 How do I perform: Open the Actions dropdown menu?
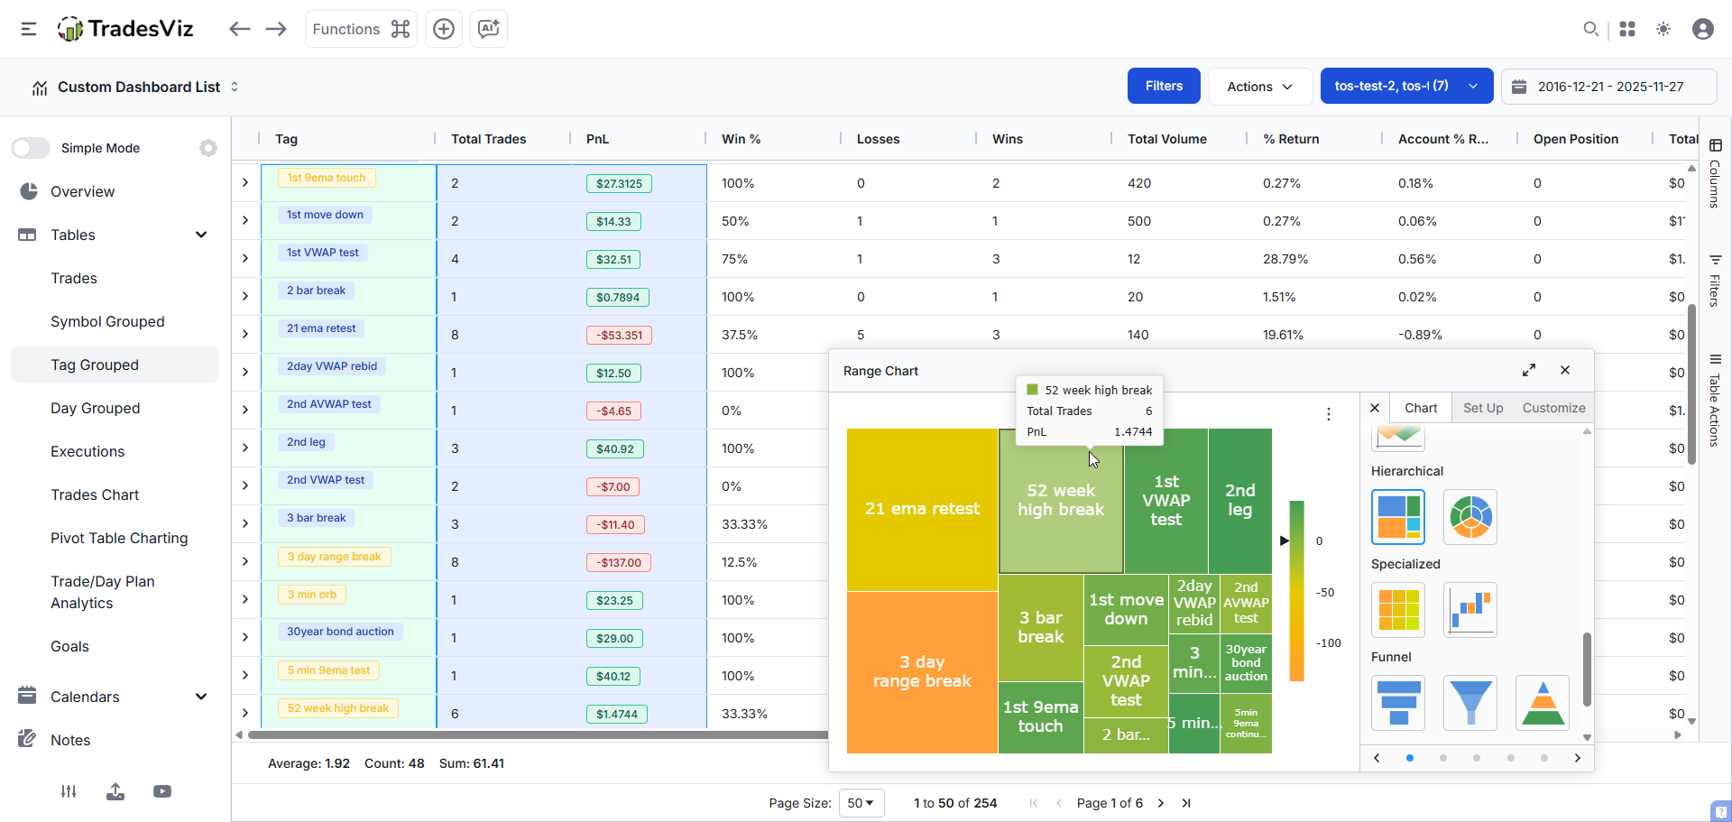point(1259,87)
